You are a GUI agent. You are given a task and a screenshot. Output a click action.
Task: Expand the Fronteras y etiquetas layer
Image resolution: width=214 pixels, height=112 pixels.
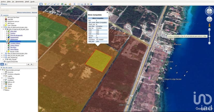[x=2, y=74]
